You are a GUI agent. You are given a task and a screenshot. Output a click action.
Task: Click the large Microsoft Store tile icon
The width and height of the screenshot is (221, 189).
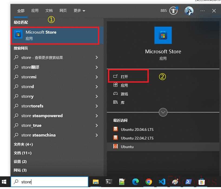pos(163,35)
